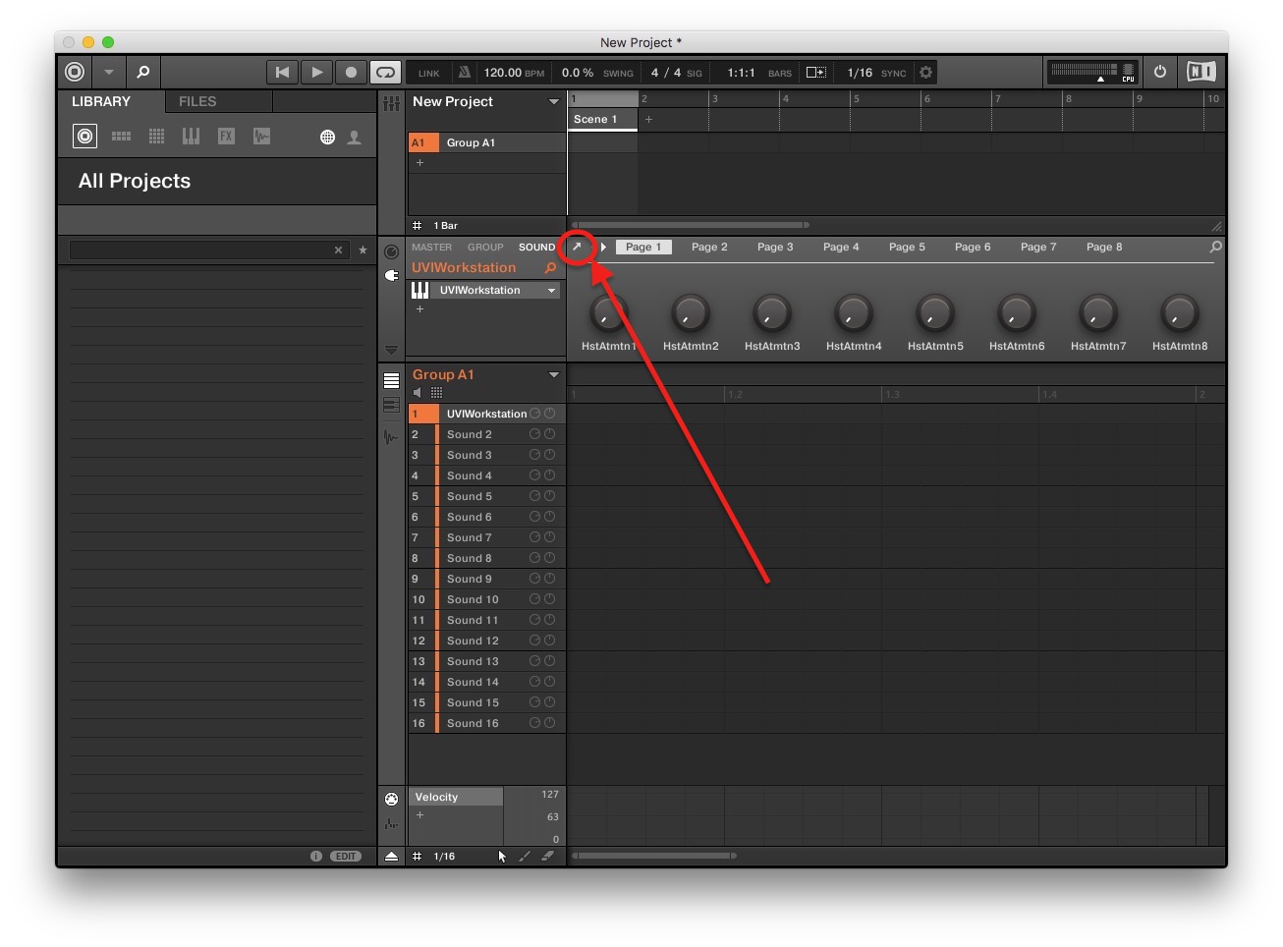Toggle the loop button in the transport bar
This screenshot has width=1283, height=947.
coord(385,72)
